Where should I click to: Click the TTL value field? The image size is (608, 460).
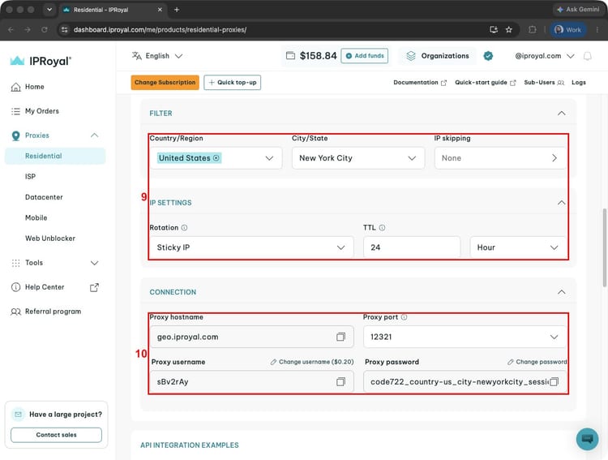412,247
